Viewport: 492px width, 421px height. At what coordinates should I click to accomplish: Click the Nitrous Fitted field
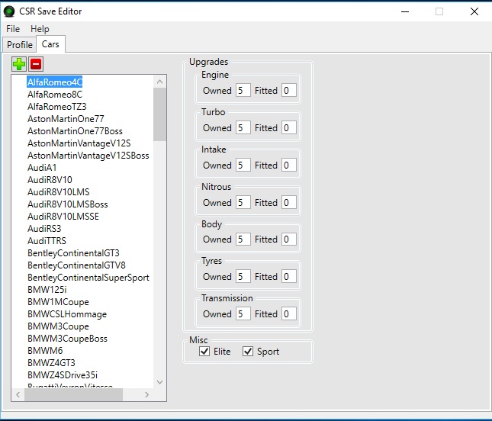click(x=288, y=202)
